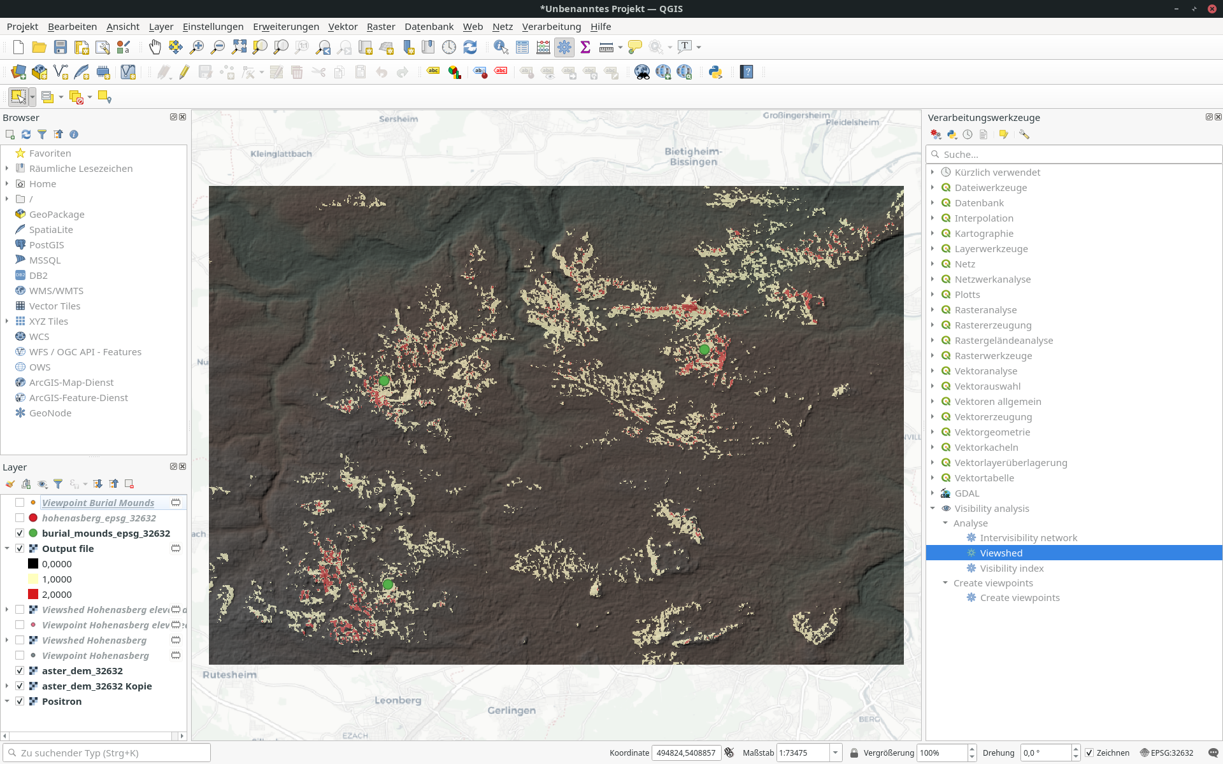The image size is (1223, 764).
Task: Open the Hilfe menu
Action: (x=601, y=26)
